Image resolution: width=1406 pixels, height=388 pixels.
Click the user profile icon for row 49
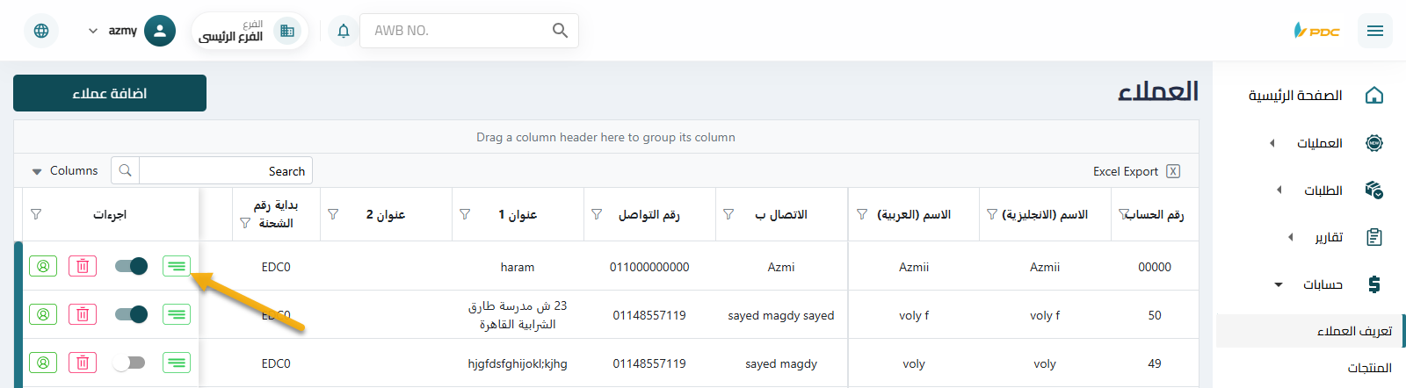[x=43, y=363]
